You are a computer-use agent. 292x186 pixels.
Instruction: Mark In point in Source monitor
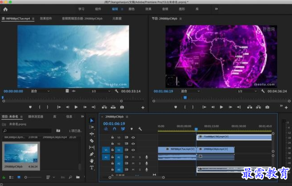click(x=40, y=107)
